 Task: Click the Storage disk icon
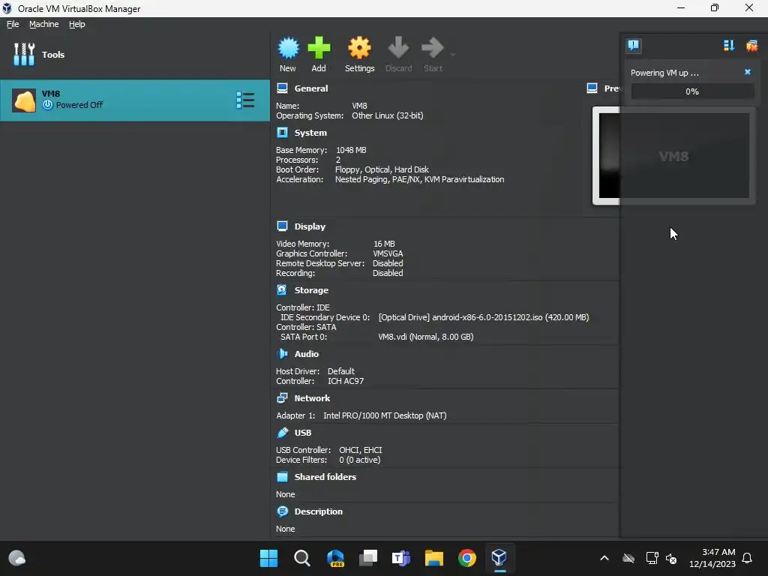(x=282, y=290)
